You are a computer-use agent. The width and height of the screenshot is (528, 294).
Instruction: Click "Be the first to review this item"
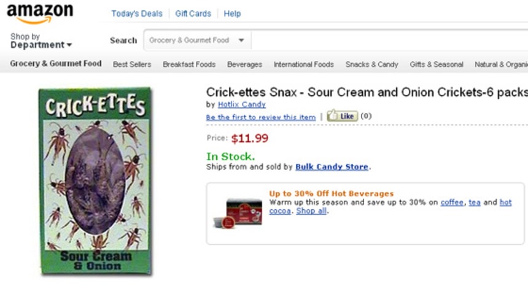click(260, 117)
